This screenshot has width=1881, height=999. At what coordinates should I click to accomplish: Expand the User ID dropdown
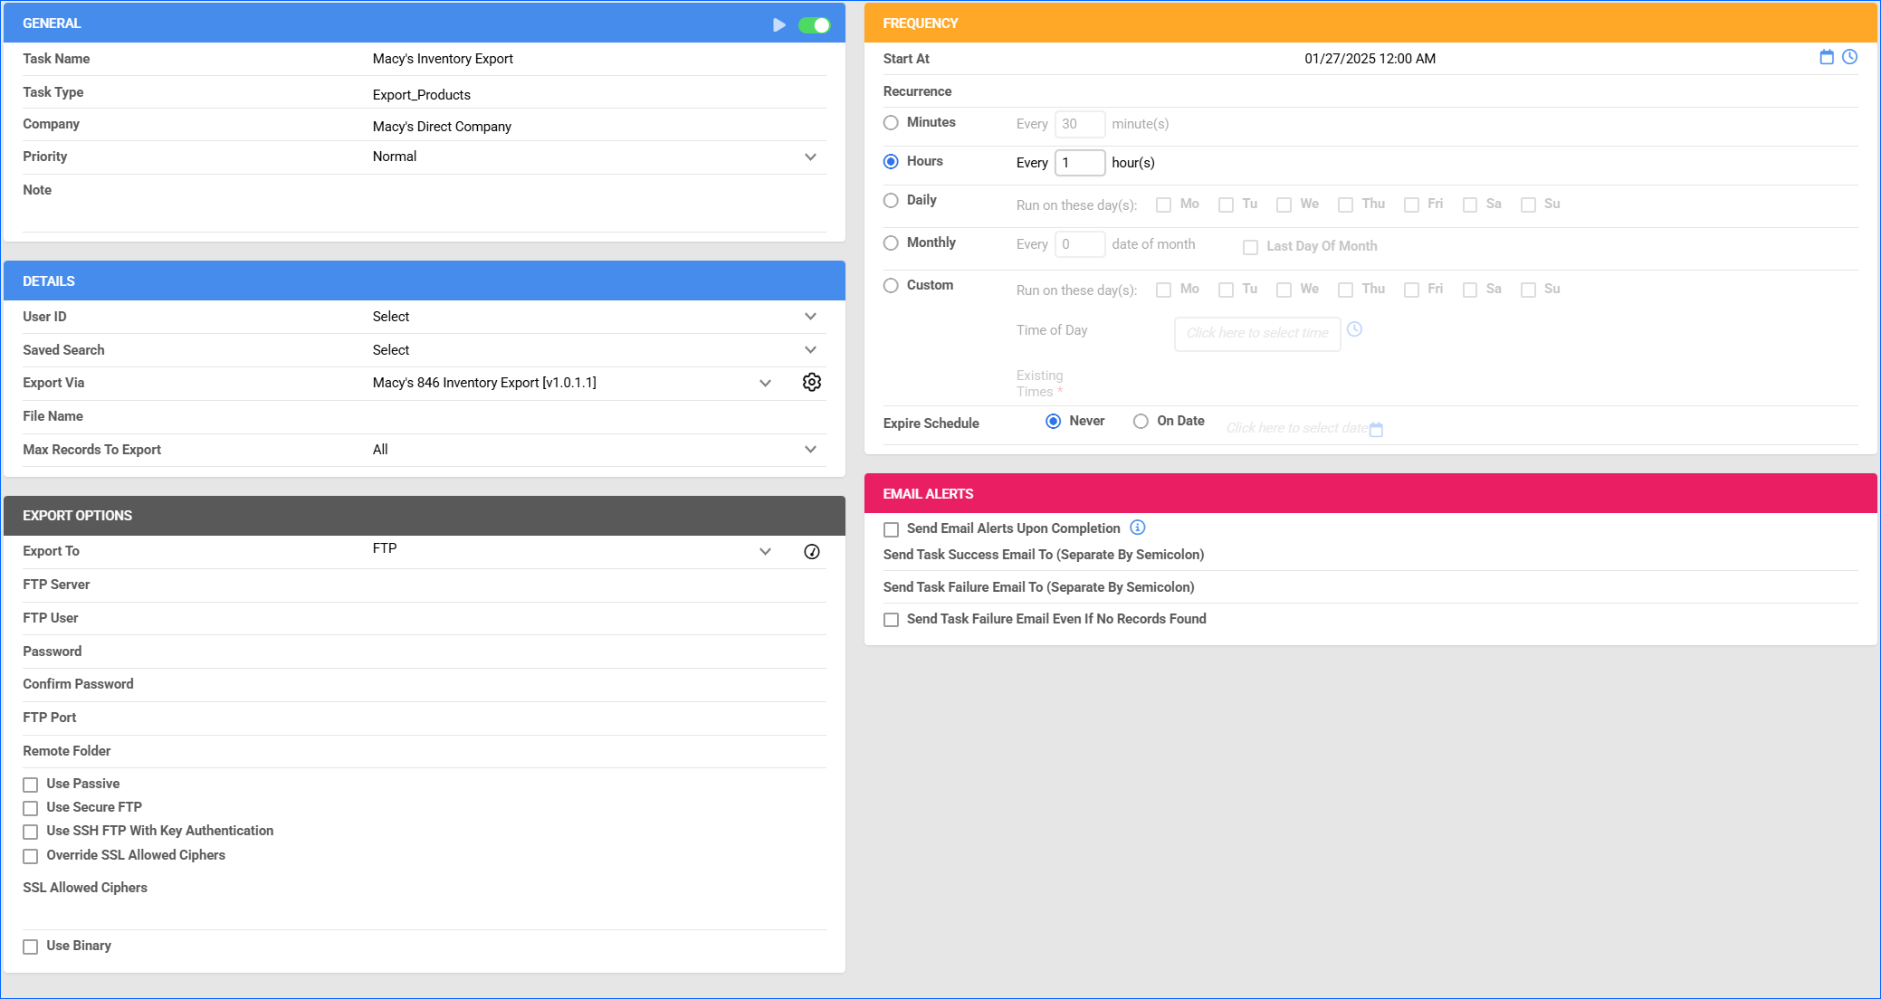(x=811, y=317)
